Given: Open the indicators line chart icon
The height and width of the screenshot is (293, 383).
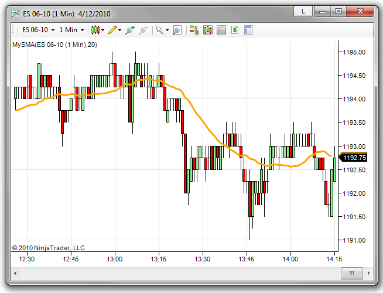Looking at the screenshot, I should pyautogui.click(x=221, y=30).
